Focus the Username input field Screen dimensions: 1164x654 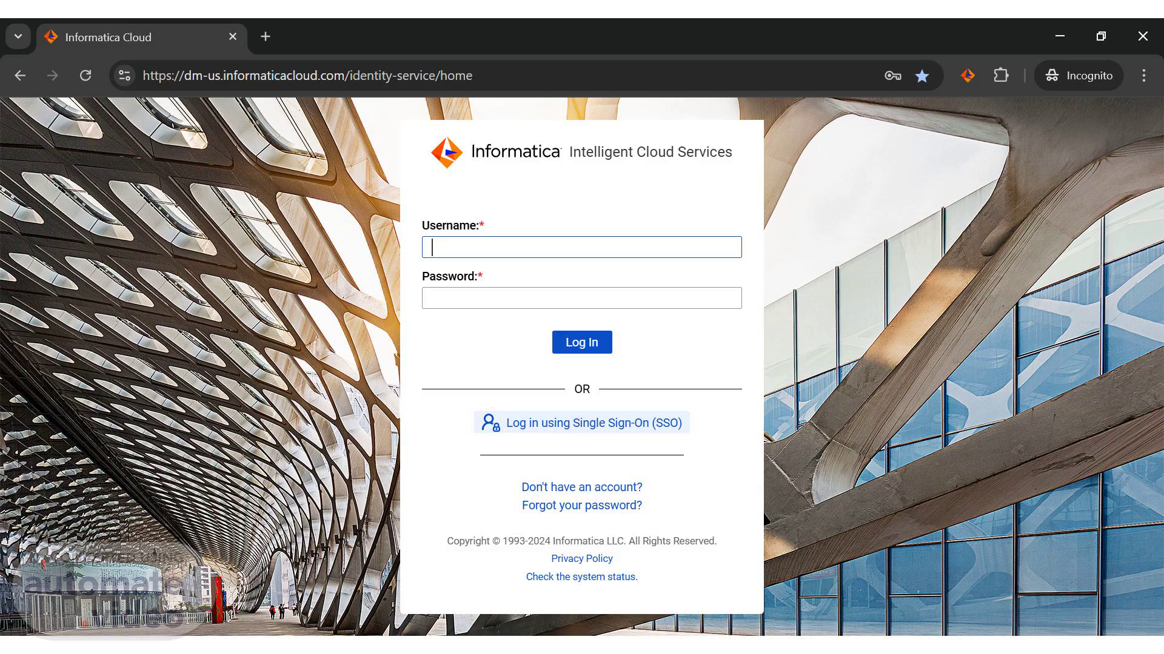pyautogui.click(x=582, y=247)
